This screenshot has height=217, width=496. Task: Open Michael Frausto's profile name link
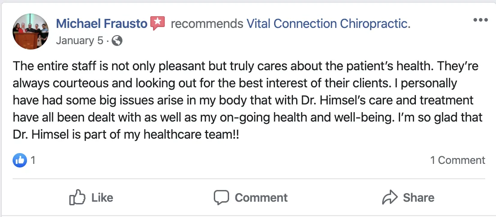[102, 23]
